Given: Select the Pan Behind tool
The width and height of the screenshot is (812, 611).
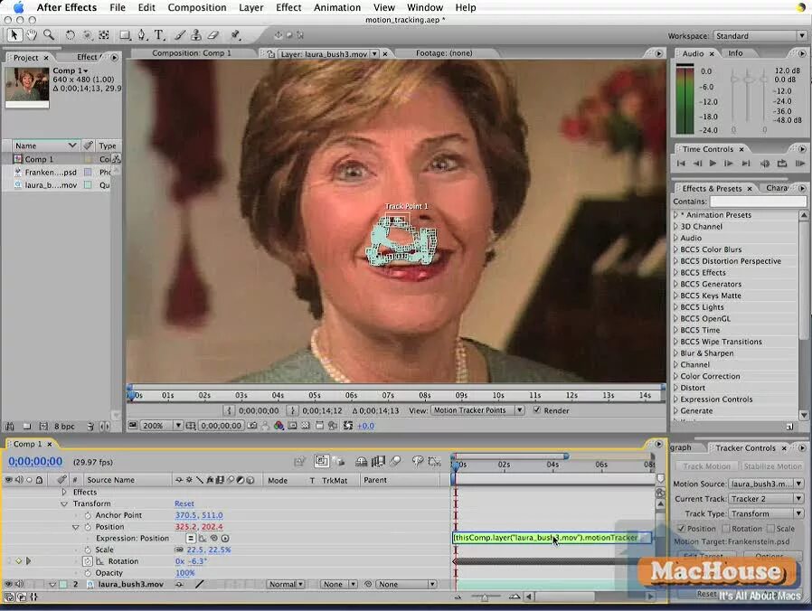Looking at the screenshot, I should pyautogui.click(x=104, y=35).
